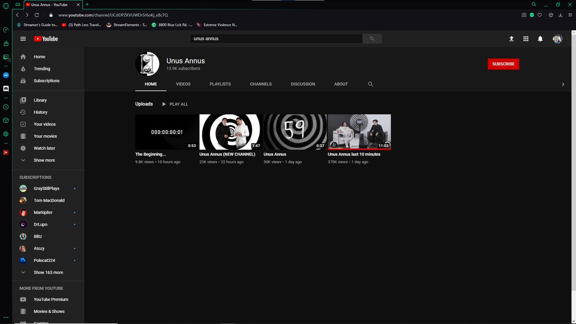Open the Opera snapshot camera tool

pos(524,15)
